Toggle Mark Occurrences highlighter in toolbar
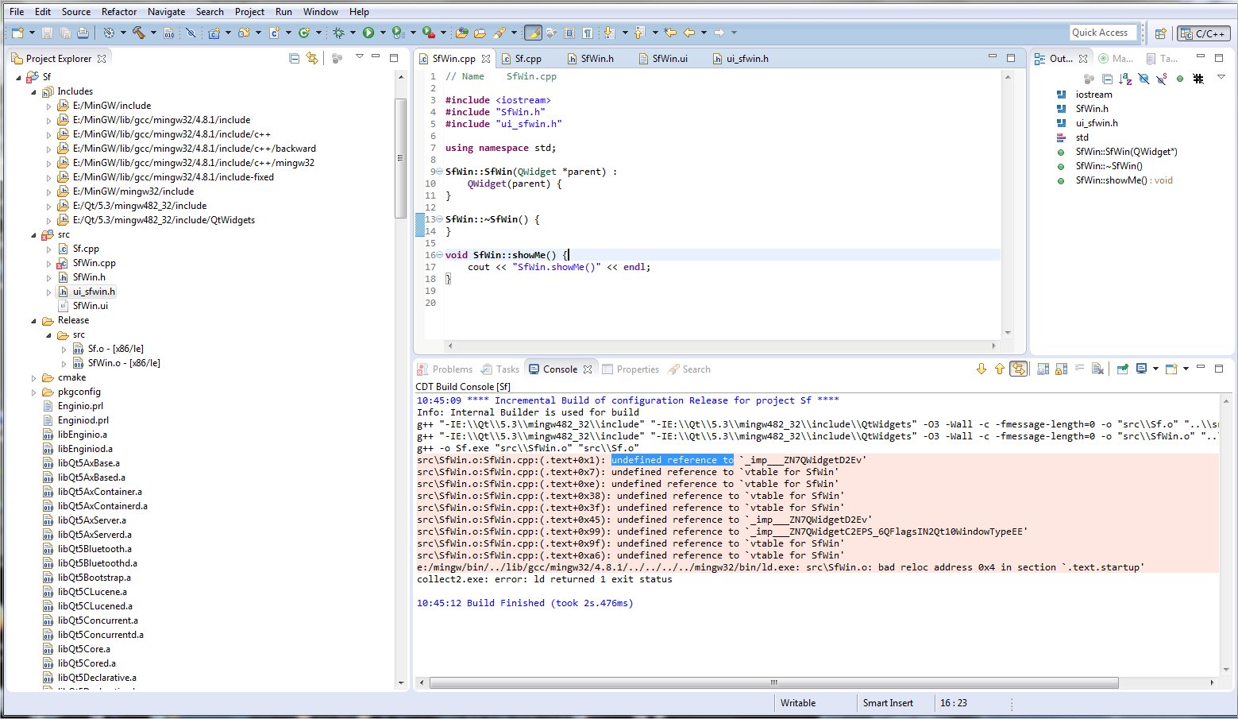The height and width of the screenshot is (719, 1238). [534, 33]
